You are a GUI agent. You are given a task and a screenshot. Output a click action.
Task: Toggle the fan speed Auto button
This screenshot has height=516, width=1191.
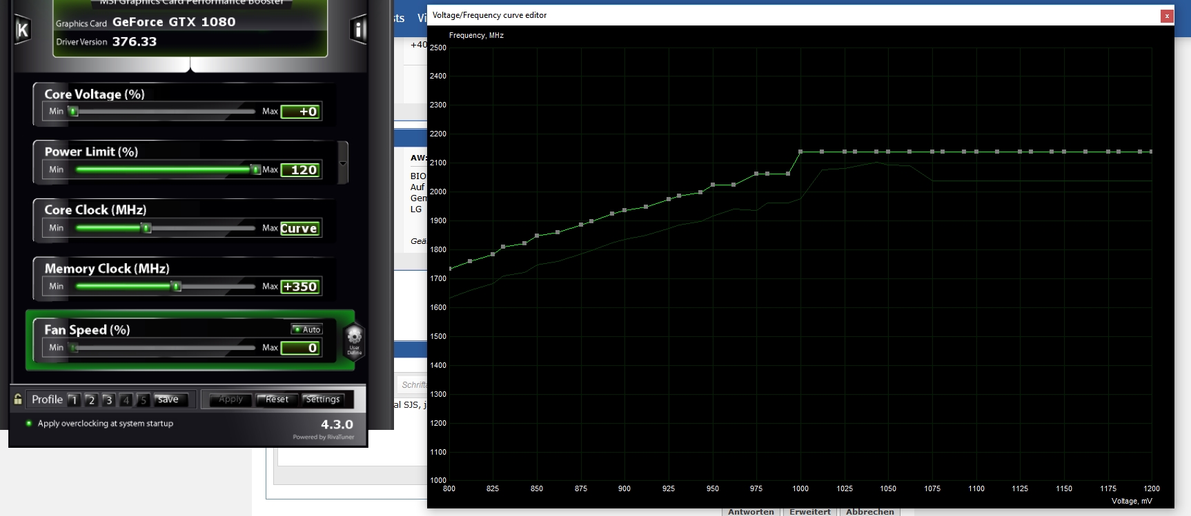306,329
